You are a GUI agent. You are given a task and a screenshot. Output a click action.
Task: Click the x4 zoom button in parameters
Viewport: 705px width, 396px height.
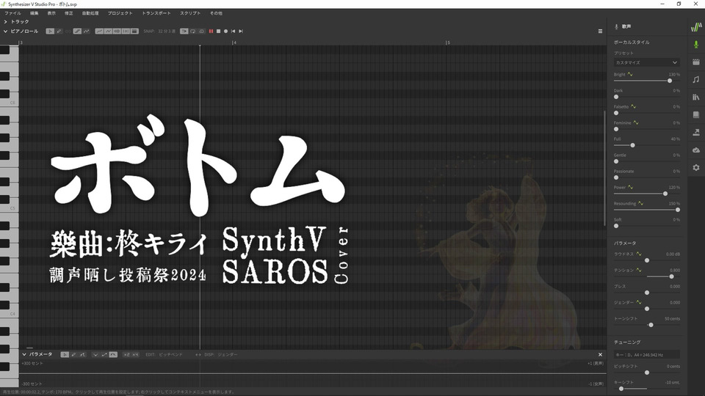click(135, 355)
